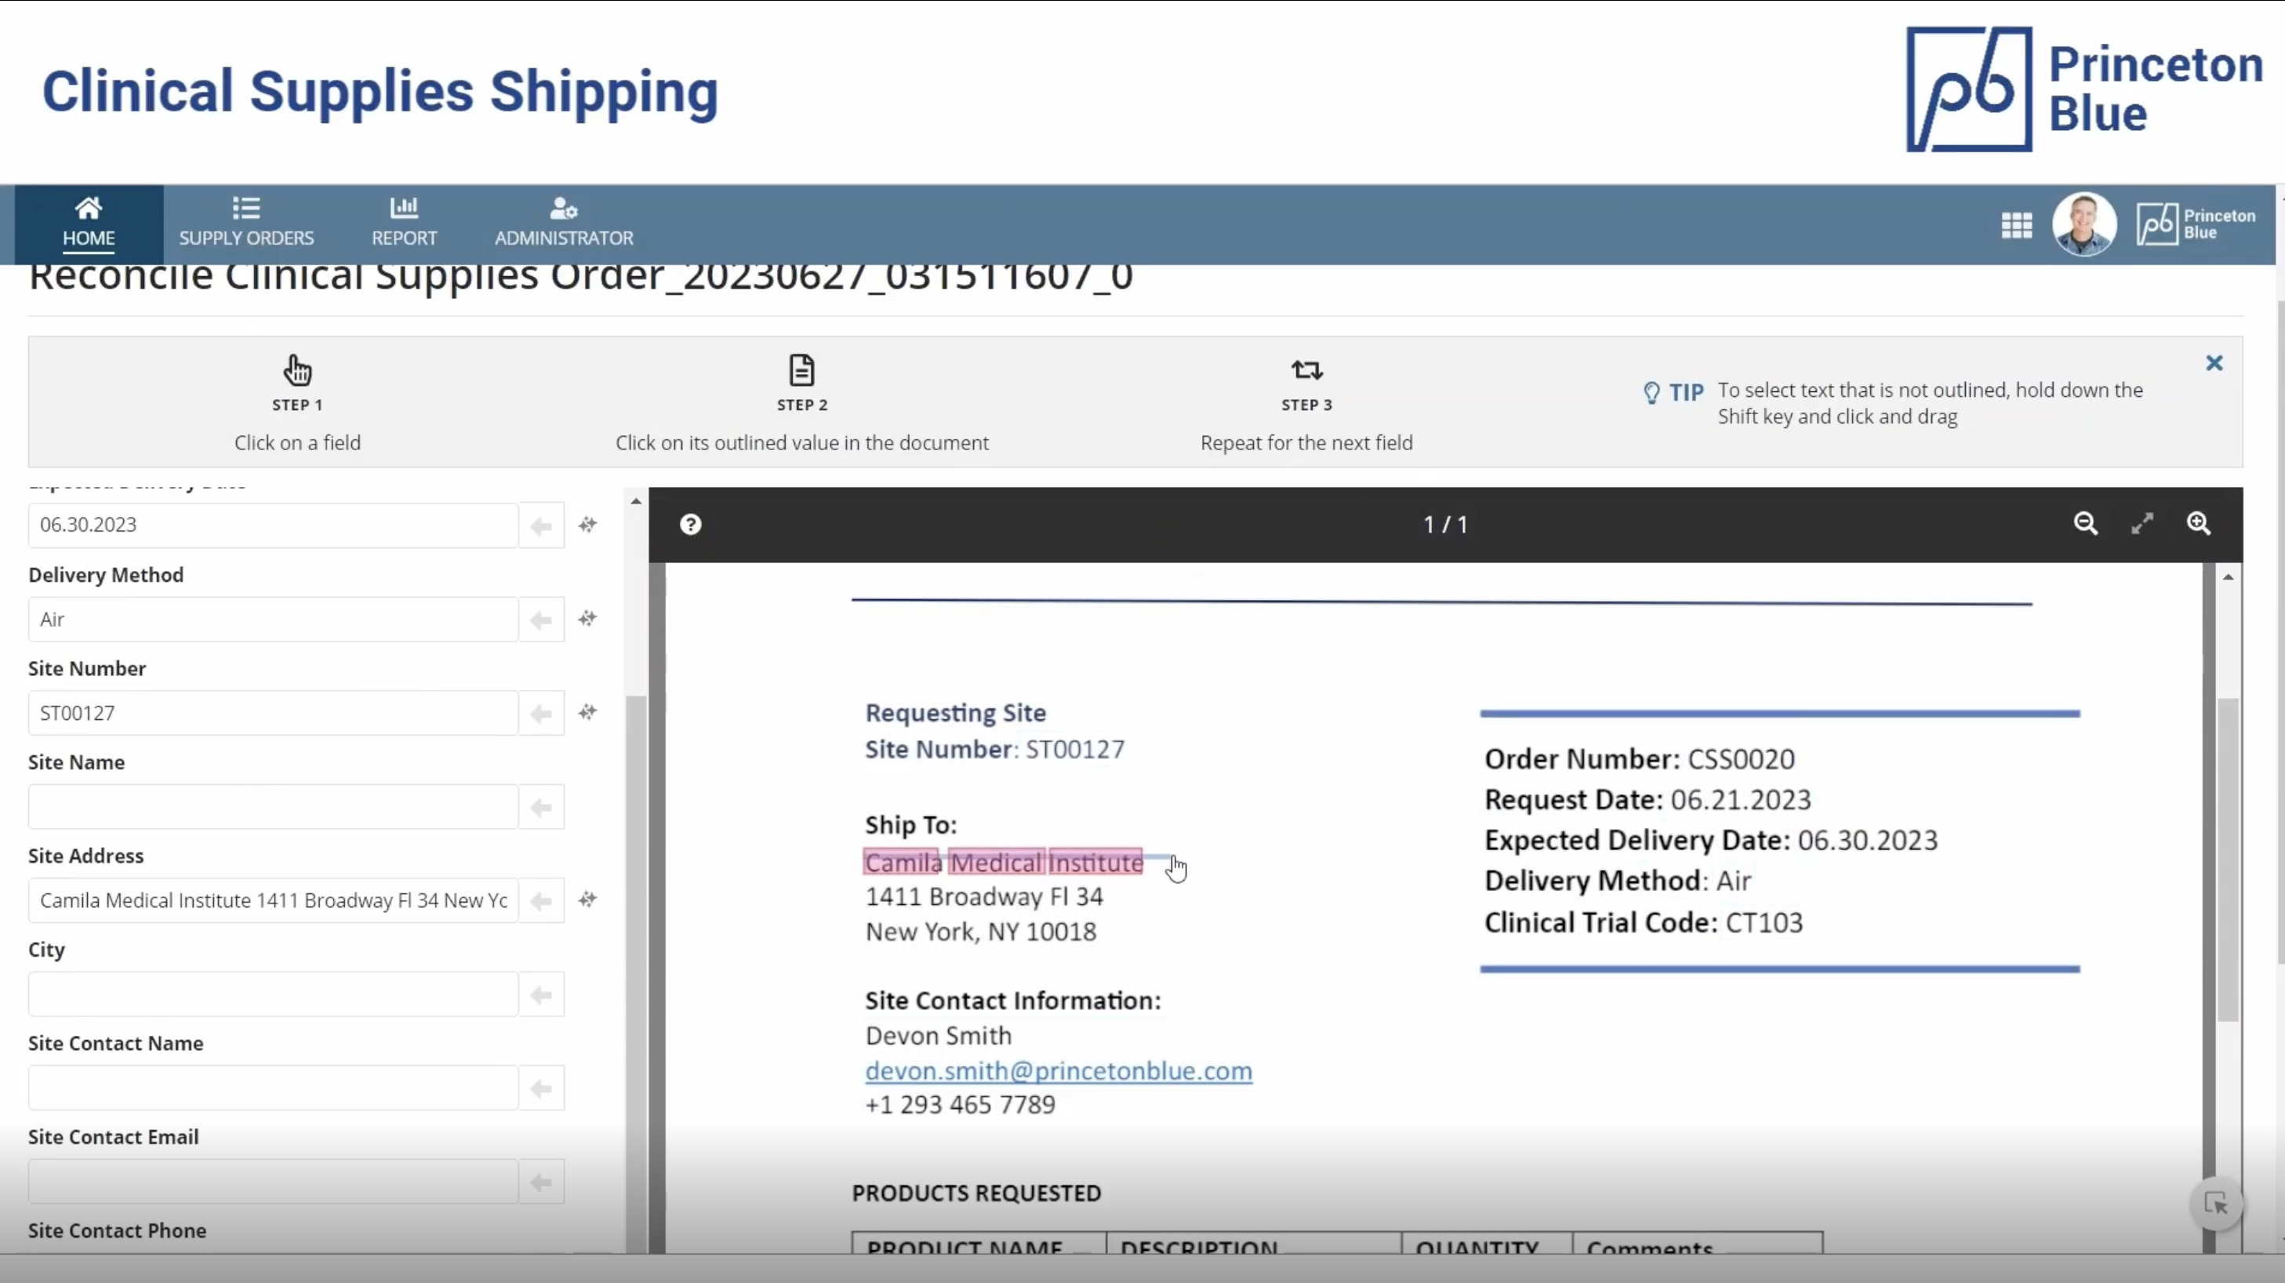
Task: Zoom out the document viewer
Action: [2085, 524]
